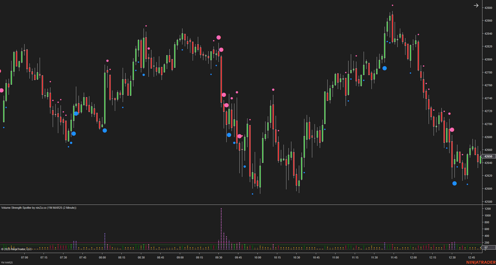Viewport: 496px width, 265px height.
Task: Click the current price marker 42650
Action: [488, 156]
